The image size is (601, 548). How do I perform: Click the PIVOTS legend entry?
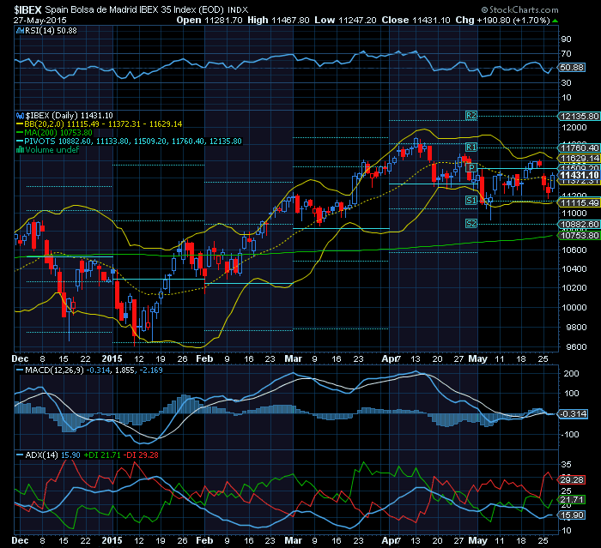pyautogui.click(x=129, y=141)
